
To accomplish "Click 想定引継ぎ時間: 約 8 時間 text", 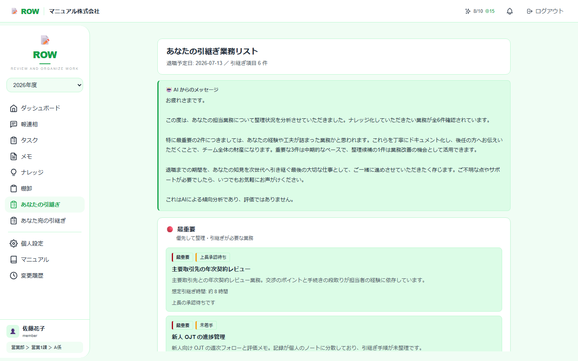I will pyautogui.click(x=200, y=292).
